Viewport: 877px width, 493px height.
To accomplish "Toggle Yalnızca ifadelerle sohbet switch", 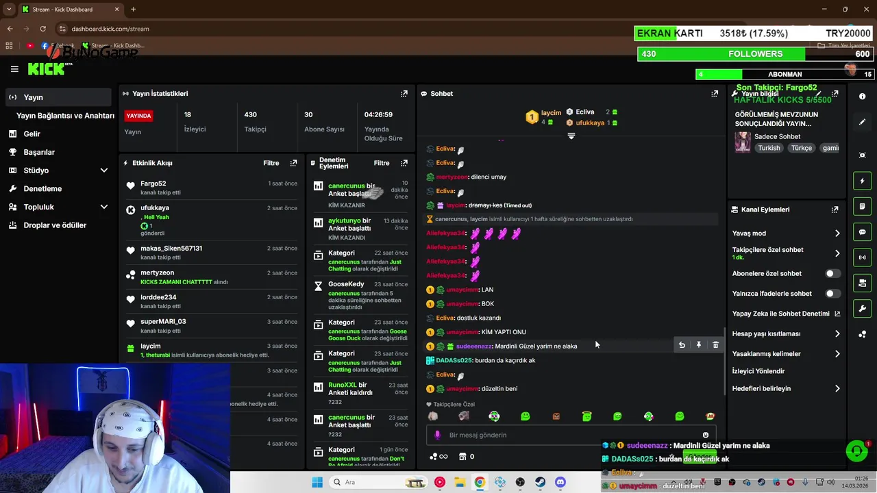I will click(x=832, y=294).
